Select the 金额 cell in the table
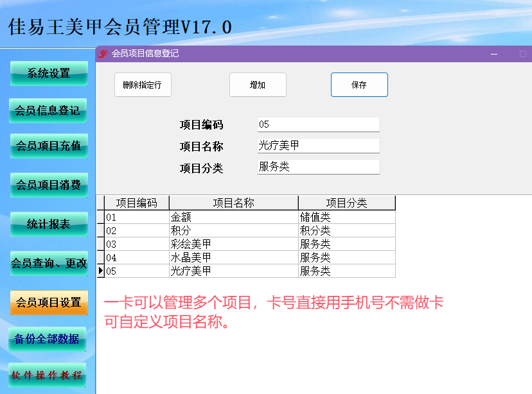The width and height of the screenshot is (532, 394). (234, 217)
